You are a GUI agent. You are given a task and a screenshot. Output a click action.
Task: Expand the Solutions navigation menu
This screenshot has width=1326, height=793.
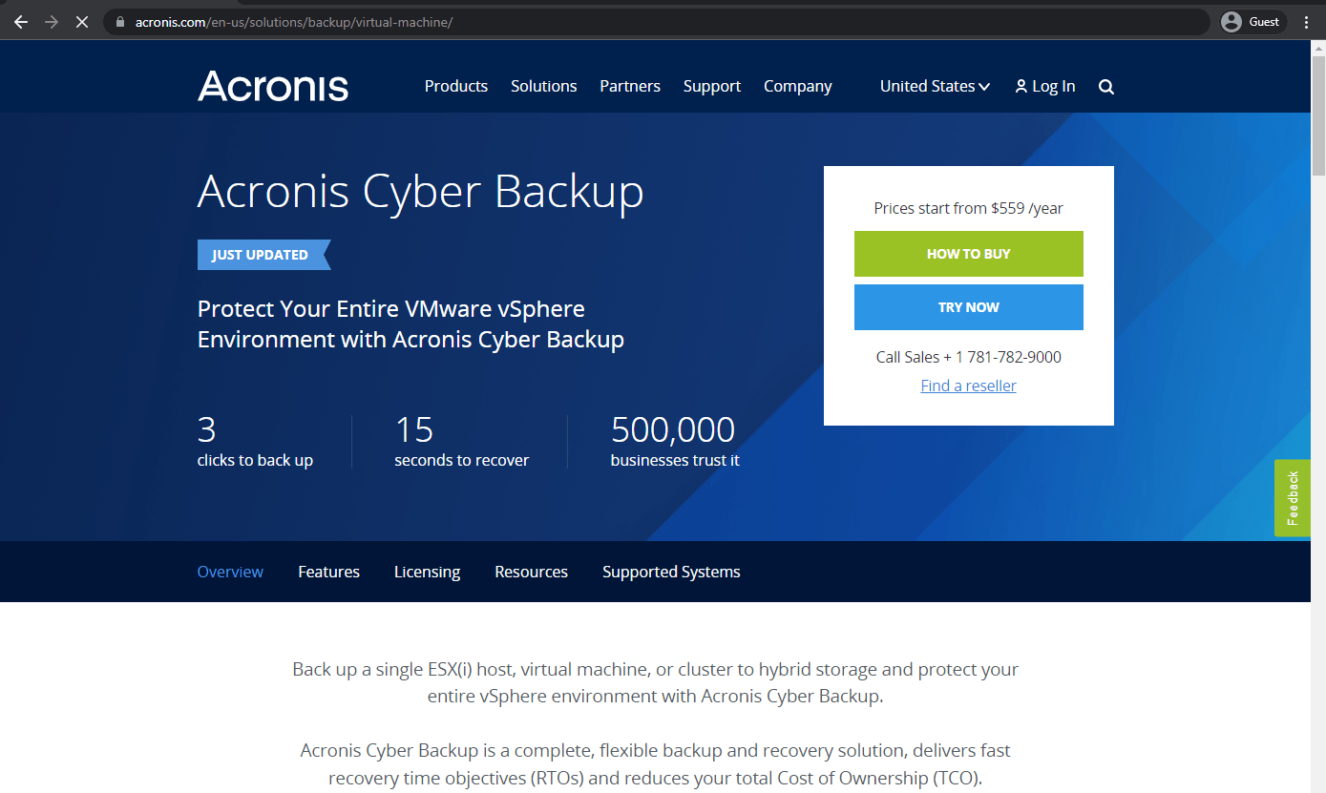543,86
